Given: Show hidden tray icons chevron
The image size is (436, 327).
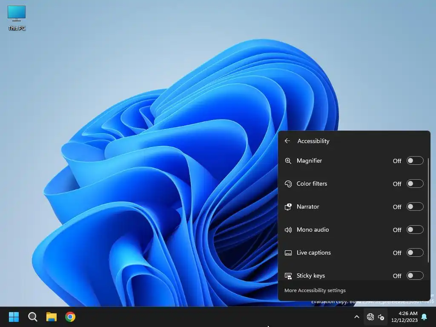Looking at the screenshot, I should (357, 317).
